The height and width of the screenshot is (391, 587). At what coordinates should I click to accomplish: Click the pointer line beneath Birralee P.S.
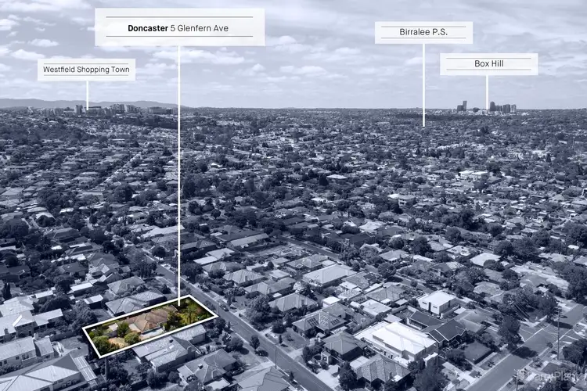[x=423, y=84]
